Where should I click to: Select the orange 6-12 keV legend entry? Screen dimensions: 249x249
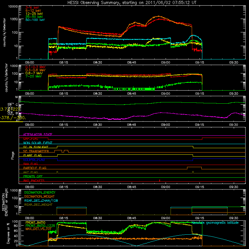click(33, 11)
